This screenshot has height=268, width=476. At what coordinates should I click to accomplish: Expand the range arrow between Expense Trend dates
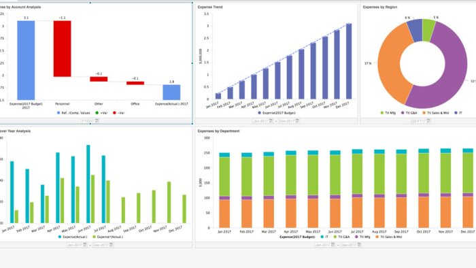click(275, 121)
